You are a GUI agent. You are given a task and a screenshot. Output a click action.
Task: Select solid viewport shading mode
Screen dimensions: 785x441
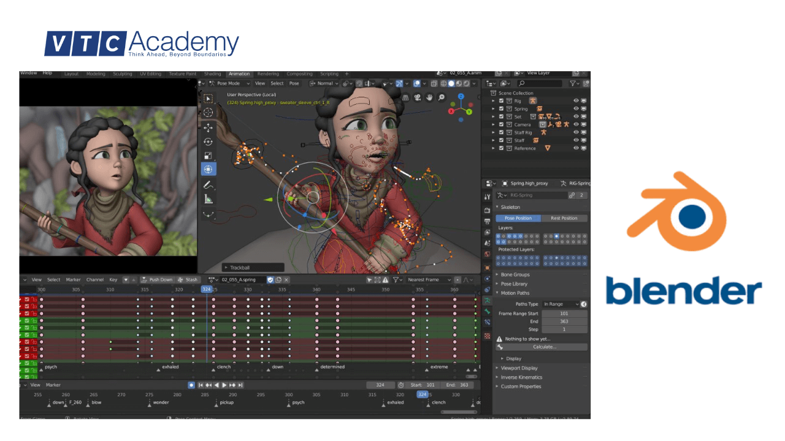tap(451, 83)
